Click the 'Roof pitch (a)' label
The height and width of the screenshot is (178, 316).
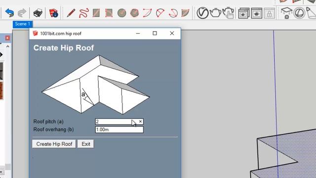[48, 122]
